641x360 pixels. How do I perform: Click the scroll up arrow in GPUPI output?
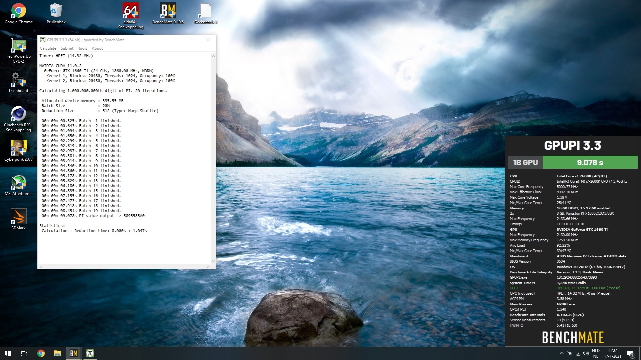coord(213,56)
